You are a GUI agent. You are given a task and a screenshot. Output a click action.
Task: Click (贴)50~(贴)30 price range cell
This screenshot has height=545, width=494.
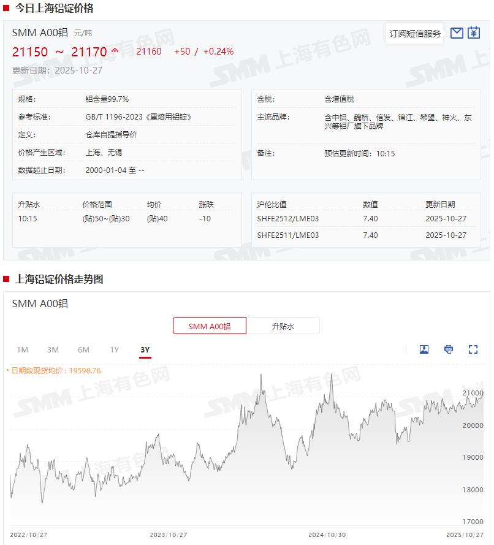coord(106,219)
